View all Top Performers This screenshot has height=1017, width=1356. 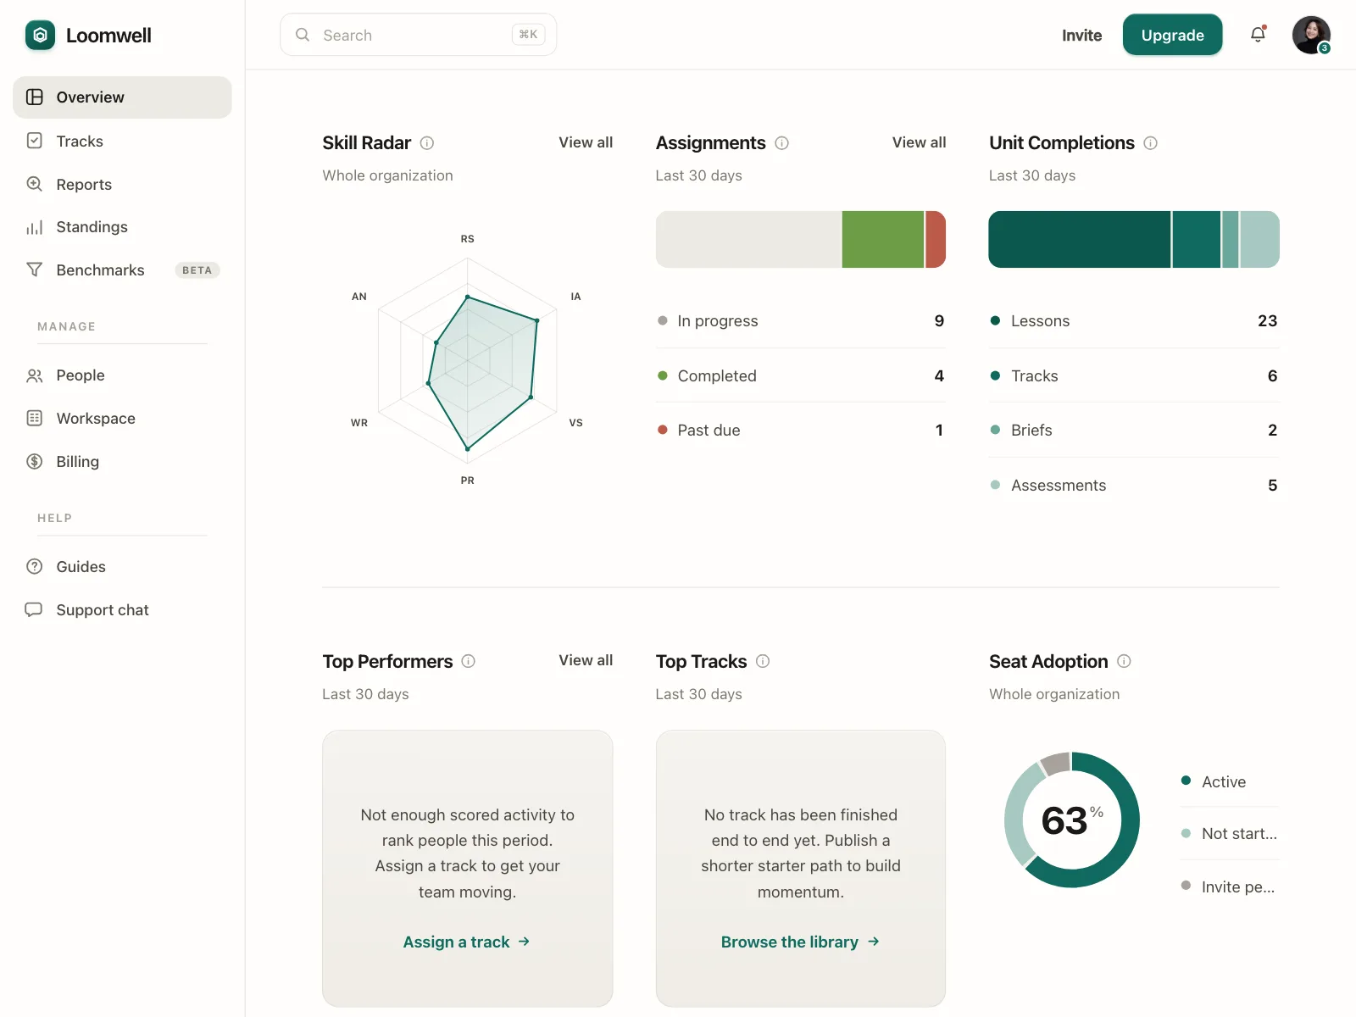[x=586, y=660]
